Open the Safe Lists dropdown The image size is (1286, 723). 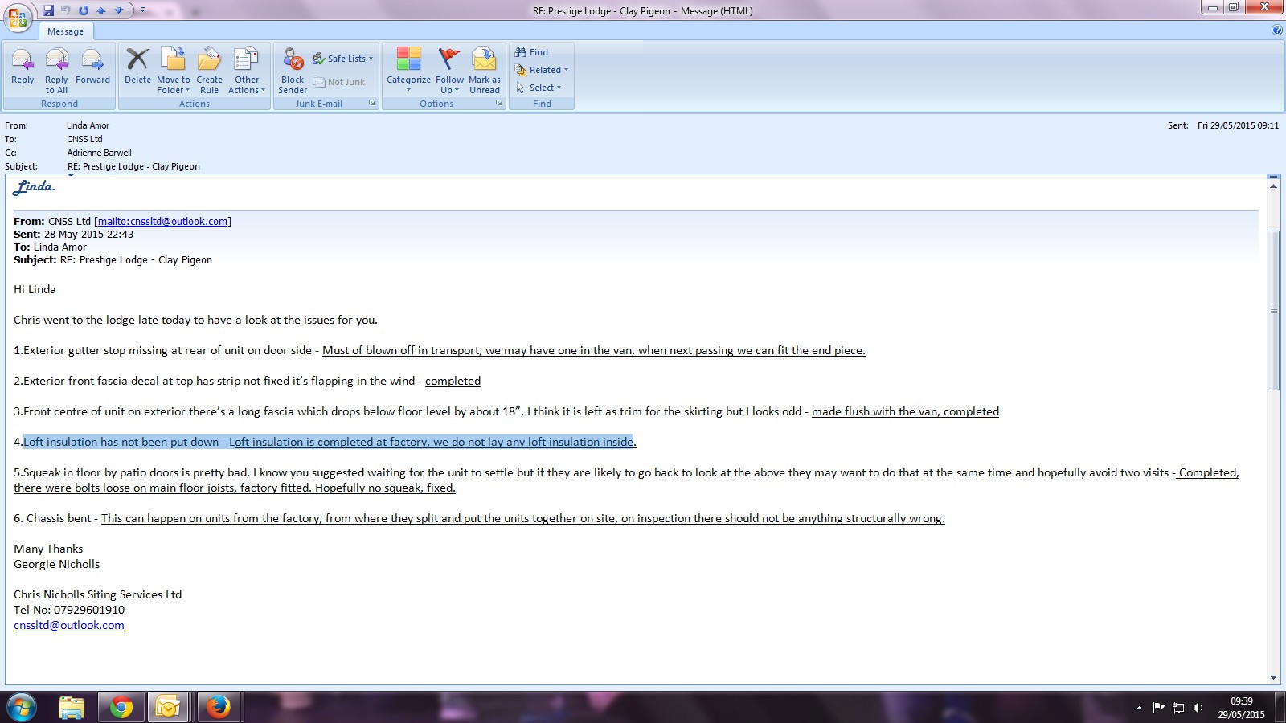(x=344, y=59)
